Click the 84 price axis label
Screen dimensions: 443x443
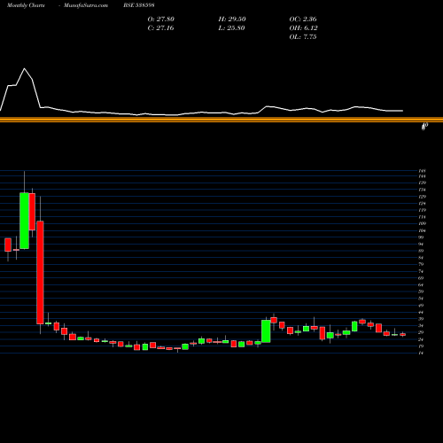coord(421,258)
